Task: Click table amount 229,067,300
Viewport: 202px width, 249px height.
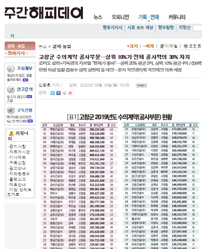Action: [97, 244]
